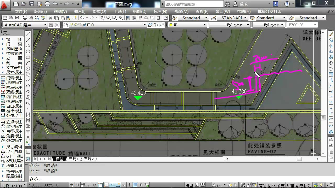Screen dimensions: 335x188
Task: Expand the 墙体 category in sidebar
Action: pyautogui.click(x=12, y=39)
